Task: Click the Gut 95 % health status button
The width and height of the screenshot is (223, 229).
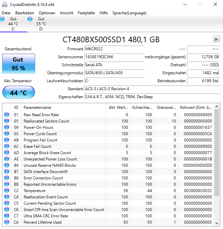Action: (x=19, y=64)
